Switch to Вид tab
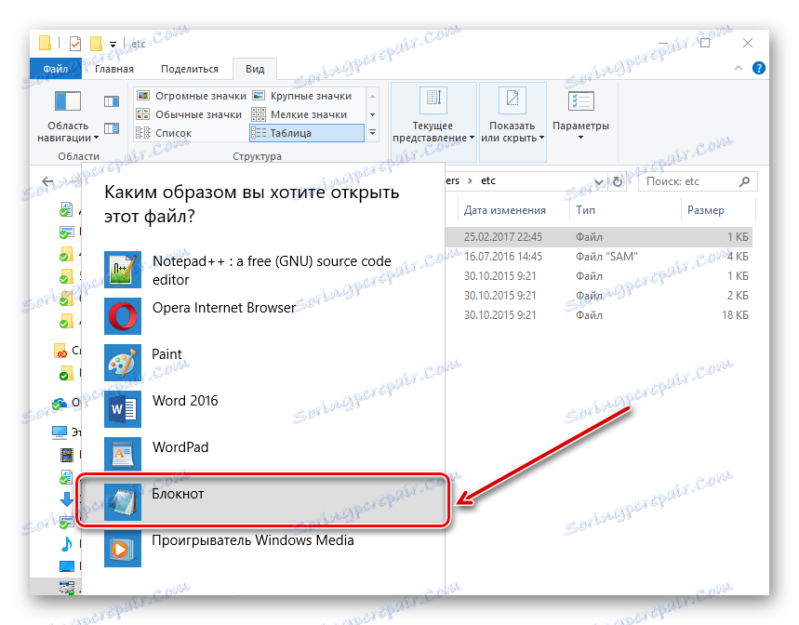799x625 pixels. click(x=255, y=69)
